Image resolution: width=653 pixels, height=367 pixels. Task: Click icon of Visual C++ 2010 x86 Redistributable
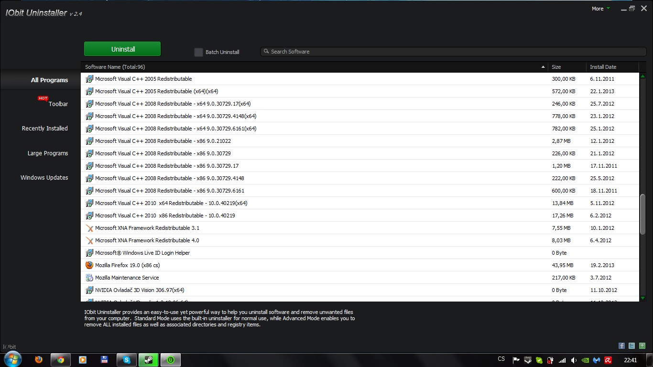point(89,216)
